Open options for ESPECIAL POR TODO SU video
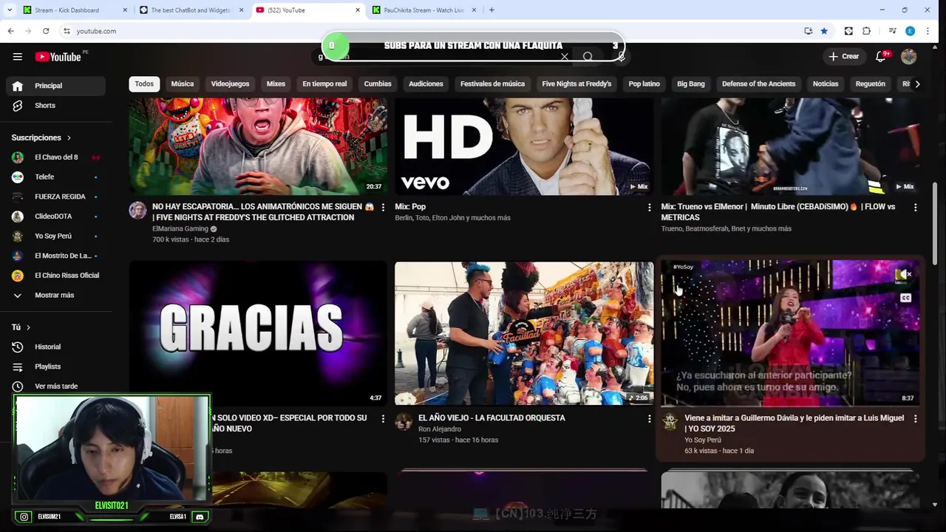Viewport: 946px width, 532px height. (x=383, y=419)
